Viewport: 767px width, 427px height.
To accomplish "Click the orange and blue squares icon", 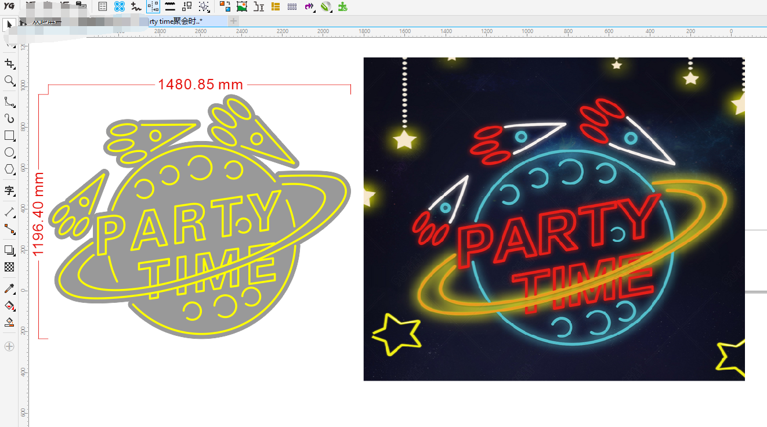I will tap(225, 6).
